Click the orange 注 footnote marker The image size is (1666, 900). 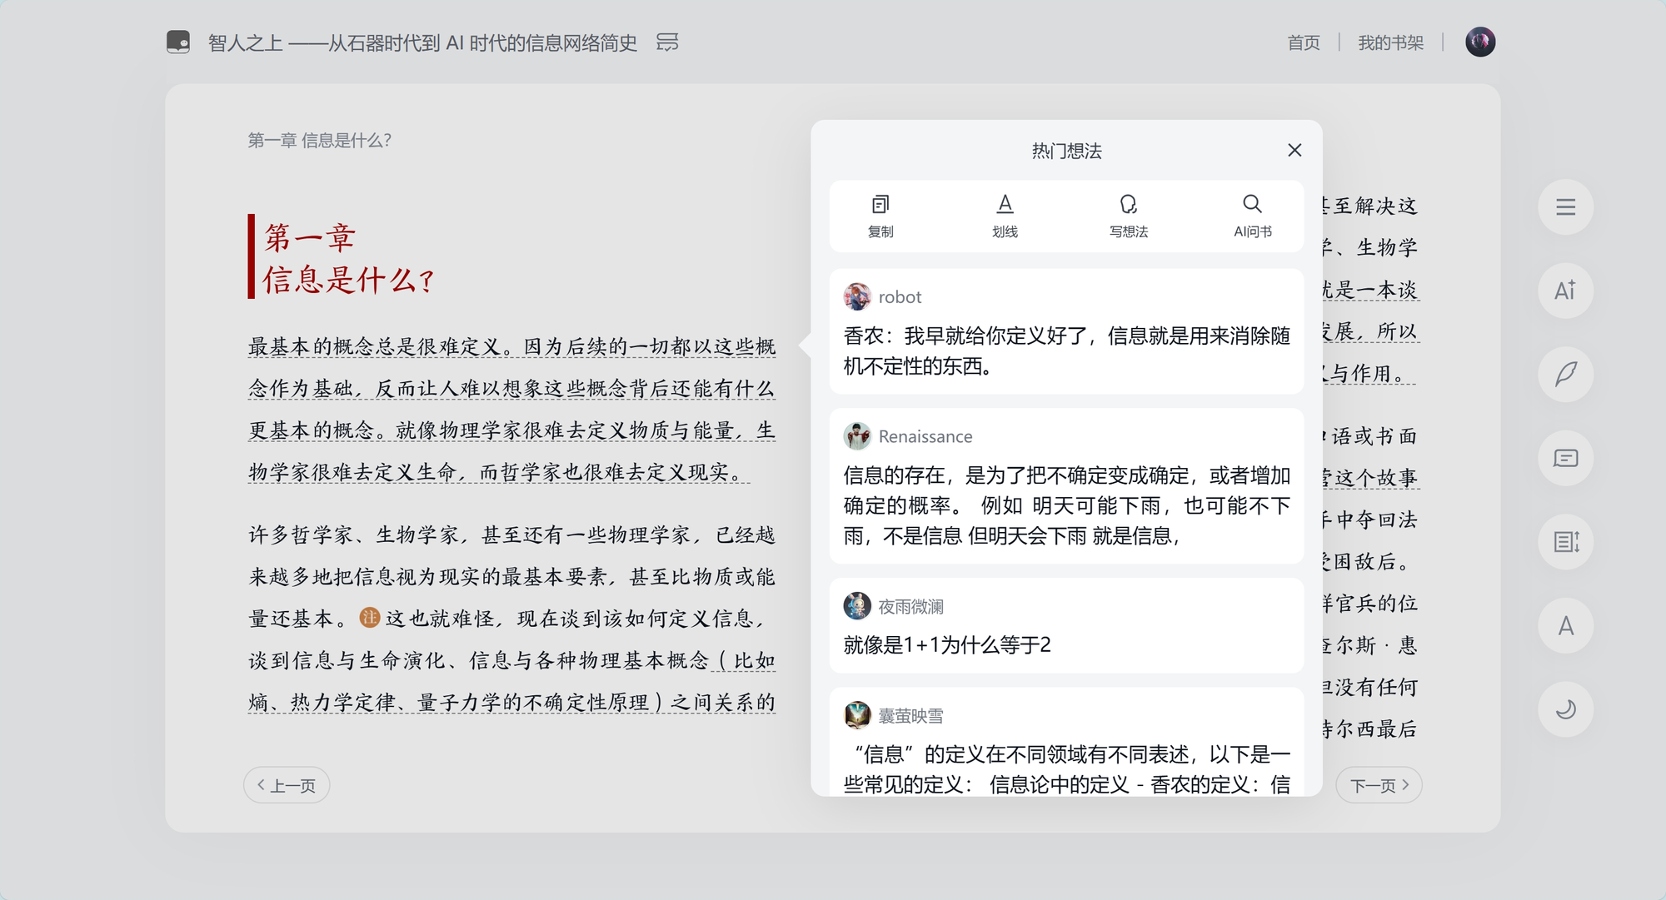click(369, 618)
